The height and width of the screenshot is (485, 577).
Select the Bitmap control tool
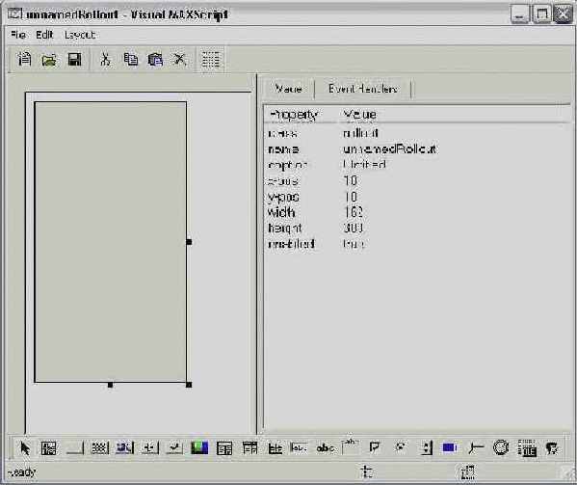tap(48, 448)
